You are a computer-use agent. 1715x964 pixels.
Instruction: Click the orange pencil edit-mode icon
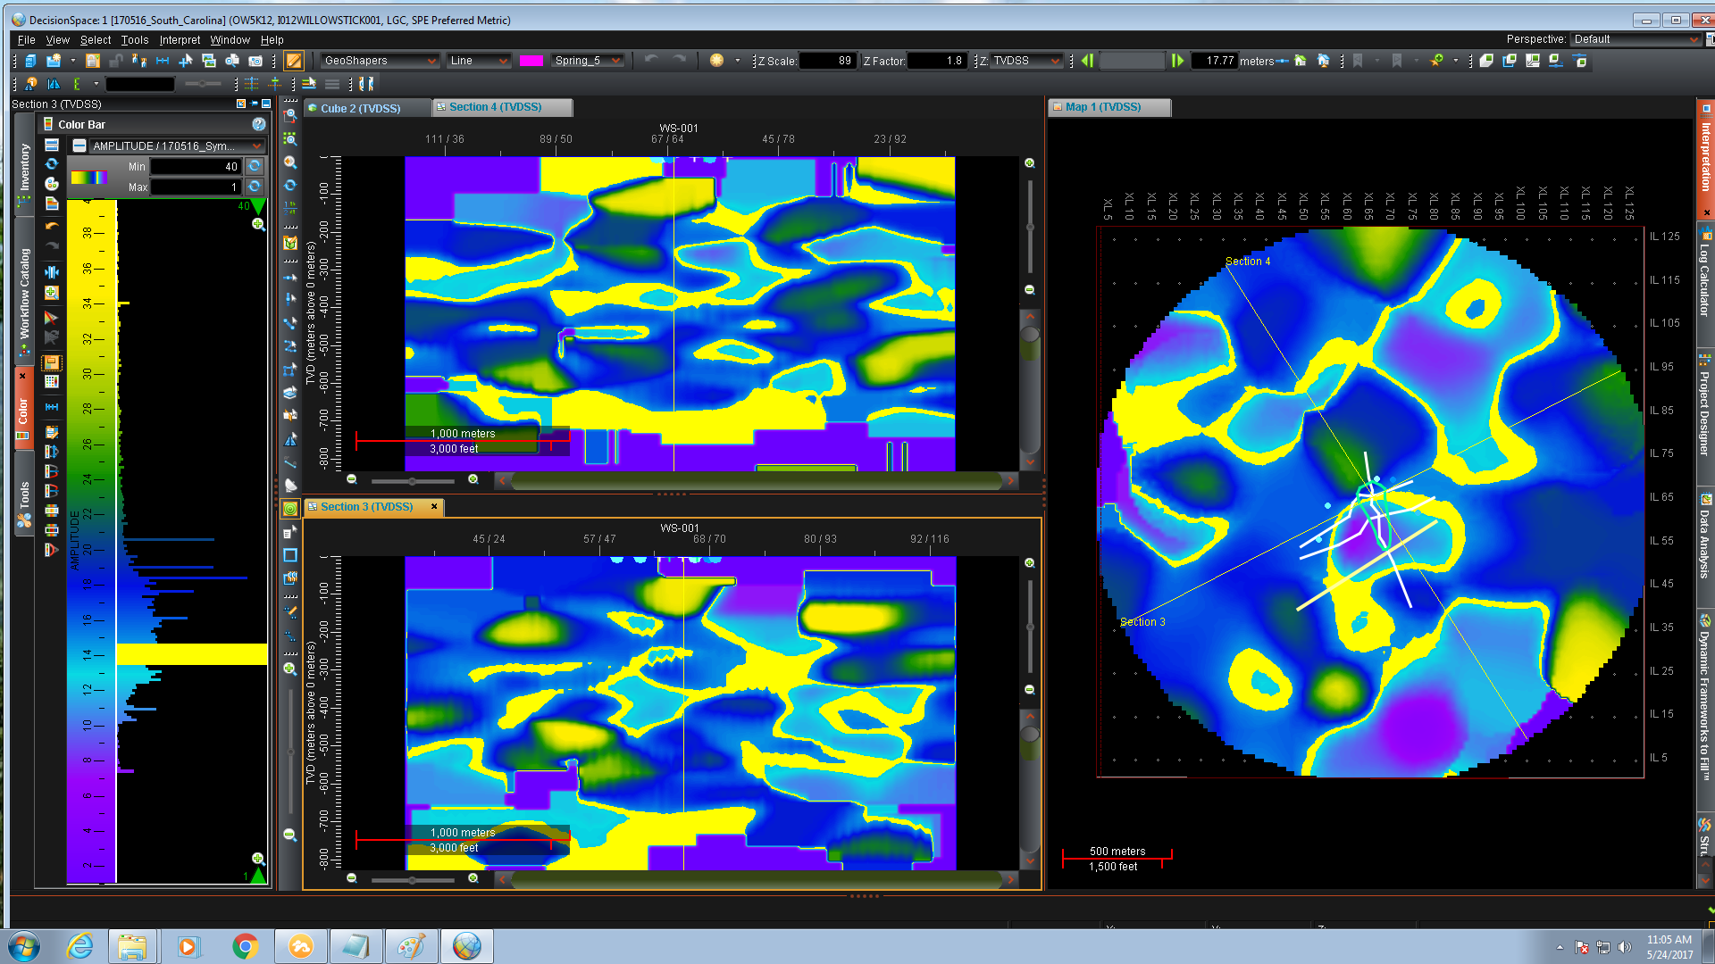click(294, 61)
